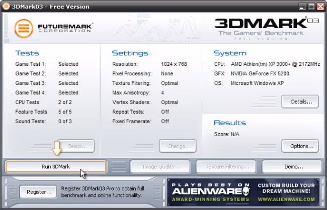Screen dimensions: 327x210
Task: Click the Register 3DMark03 Pro description text
Action: click(x=103, y=192)
